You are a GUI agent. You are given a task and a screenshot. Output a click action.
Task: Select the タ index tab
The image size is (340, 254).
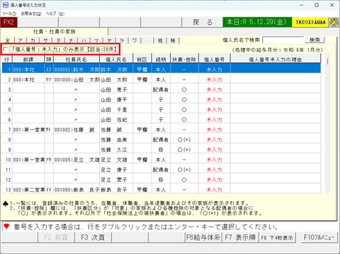tap(58, 40)
